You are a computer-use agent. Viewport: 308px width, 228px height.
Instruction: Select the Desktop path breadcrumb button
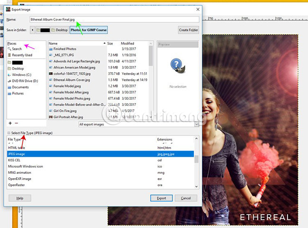coord(60,30)
